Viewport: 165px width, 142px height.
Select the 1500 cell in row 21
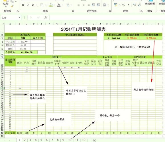[19, 88]
